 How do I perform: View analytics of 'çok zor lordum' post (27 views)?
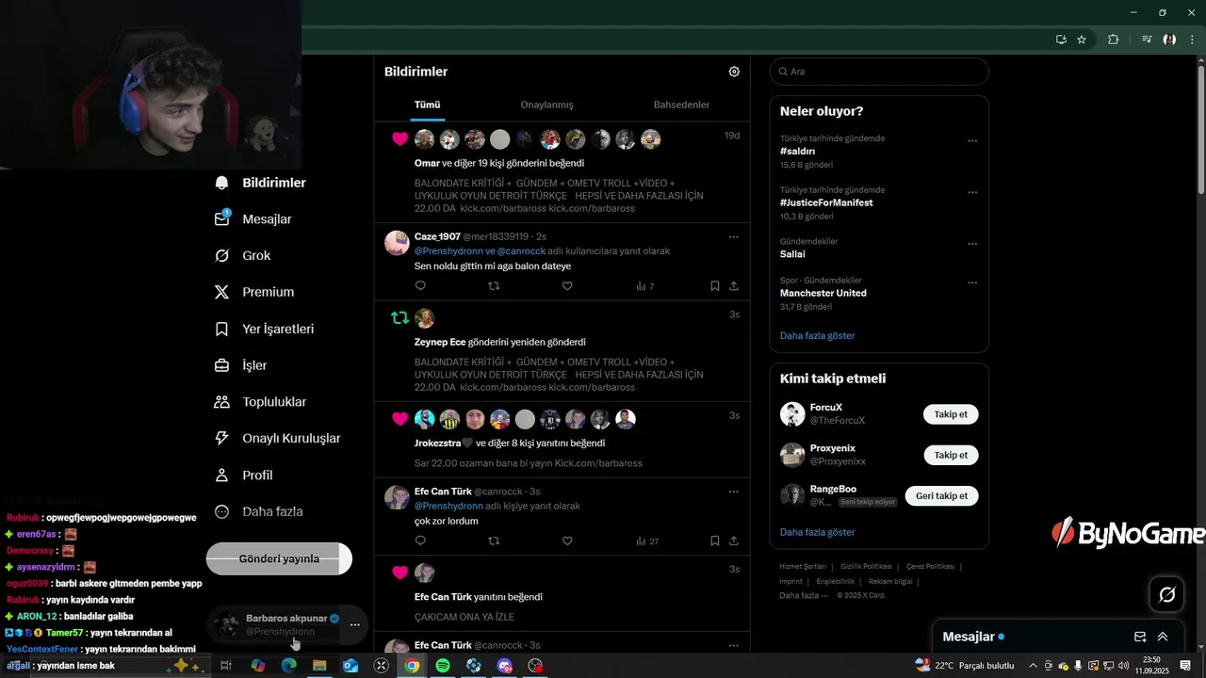pos(647,541)
